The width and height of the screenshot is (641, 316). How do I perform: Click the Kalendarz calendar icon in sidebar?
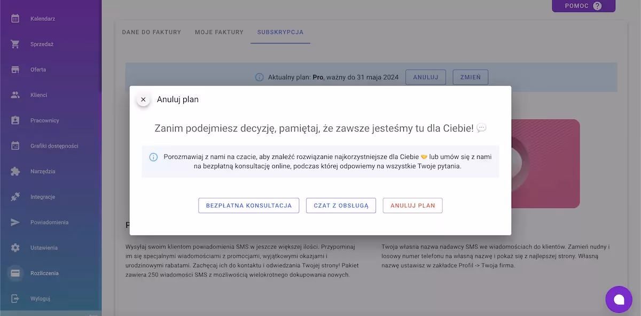[x=15, y=19]
